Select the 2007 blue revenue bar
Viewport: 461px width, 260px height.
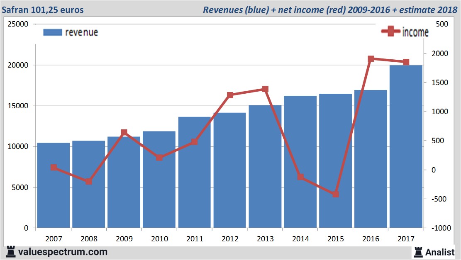[x=54, y=185]
